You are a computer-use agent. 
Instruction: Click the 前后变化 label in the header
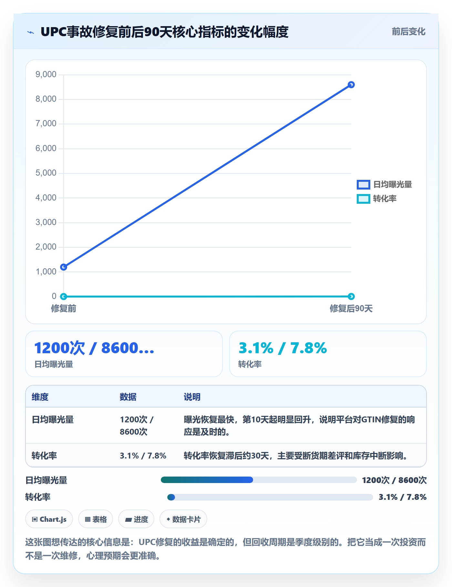pos(408,32)
